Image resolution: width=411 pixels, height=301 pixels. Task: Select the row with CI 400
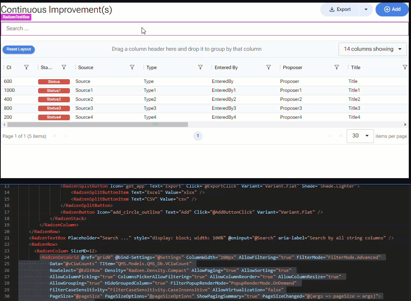[205, 99]
